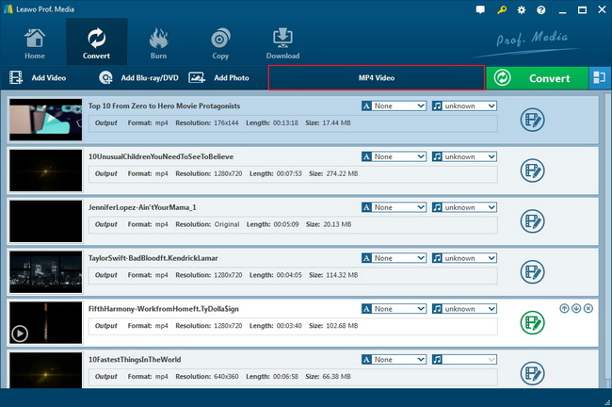Play the FifthHarmony video thumbnail

click(20, 334)
